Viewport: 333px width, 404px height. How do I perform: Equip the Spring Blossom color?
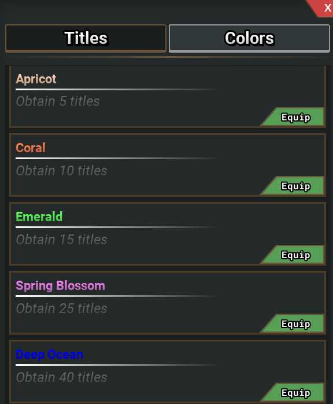point(293,324)
